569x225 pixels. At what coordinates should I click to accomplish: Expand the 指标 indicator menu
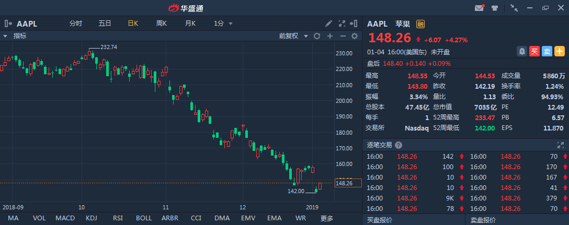(15, 36)
